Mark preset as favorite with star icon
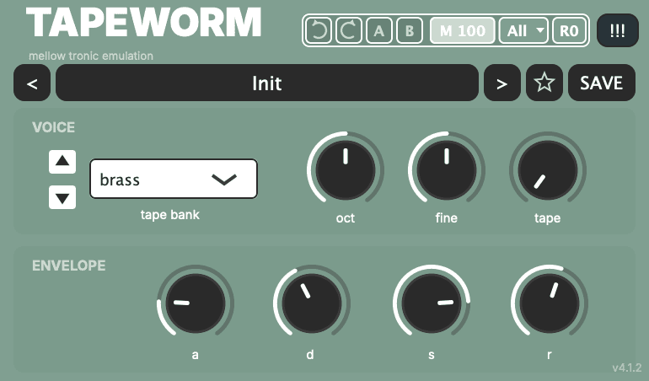The width and height of the screenshot is (649, 381). point(544,83)
